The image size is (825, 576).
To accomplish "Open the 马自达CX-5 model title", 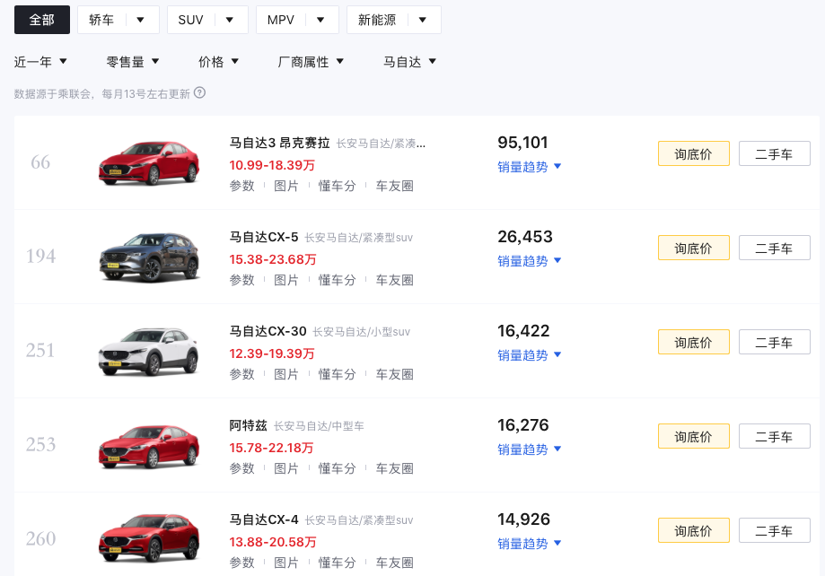I will point(264,237).
